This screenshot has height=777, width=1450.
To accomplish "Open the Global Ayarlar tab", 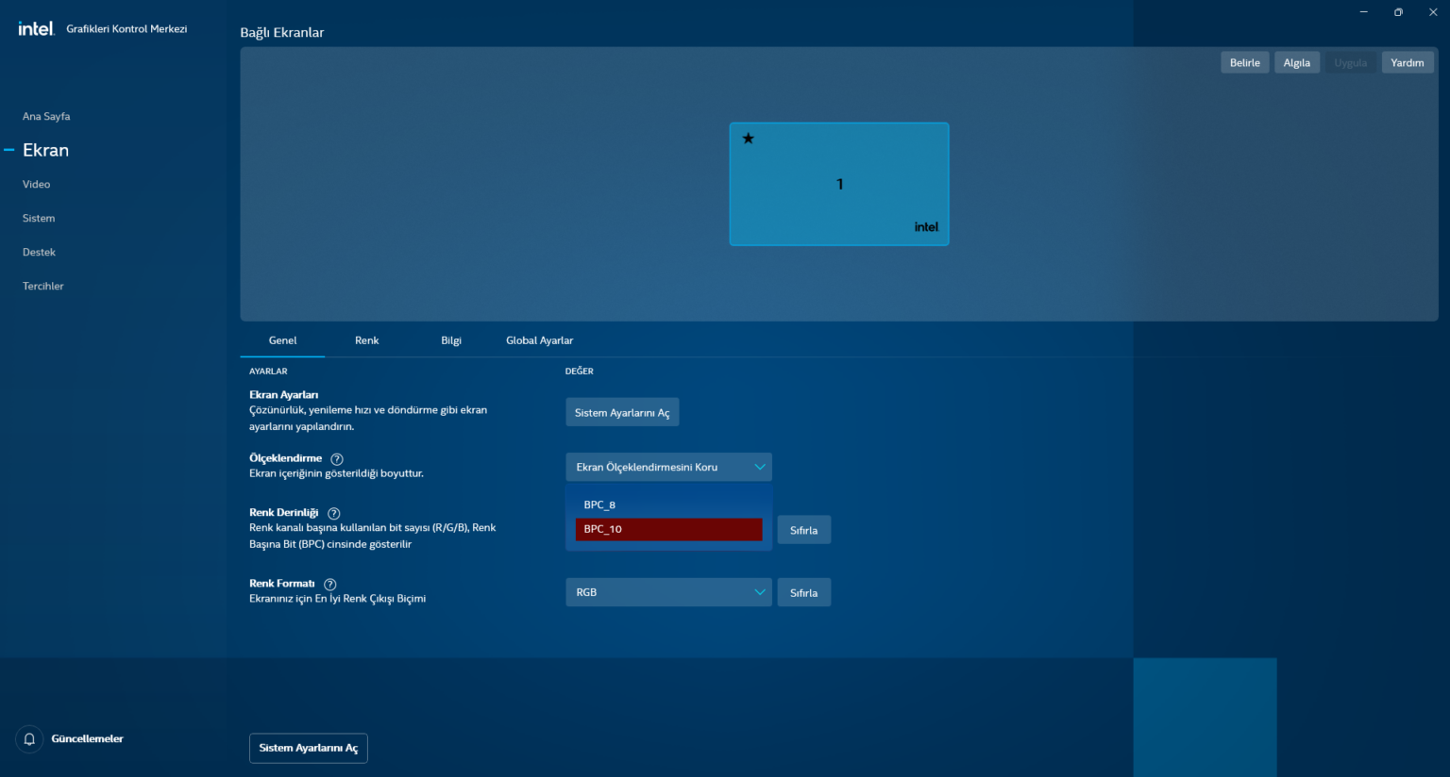I will pyautogui.click(x=539, y=341).
